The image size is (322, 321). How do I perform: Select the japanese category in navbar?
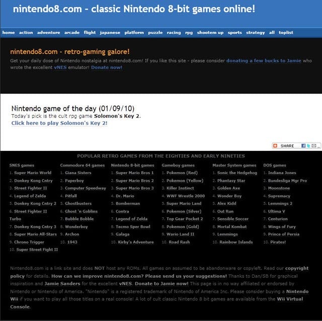click(110, 32)
